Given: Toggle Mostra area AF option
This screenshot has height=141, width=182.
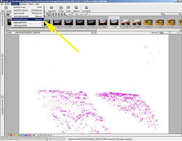Looking at the screenshot, I should pyautogui.click(x=28, y=13).
